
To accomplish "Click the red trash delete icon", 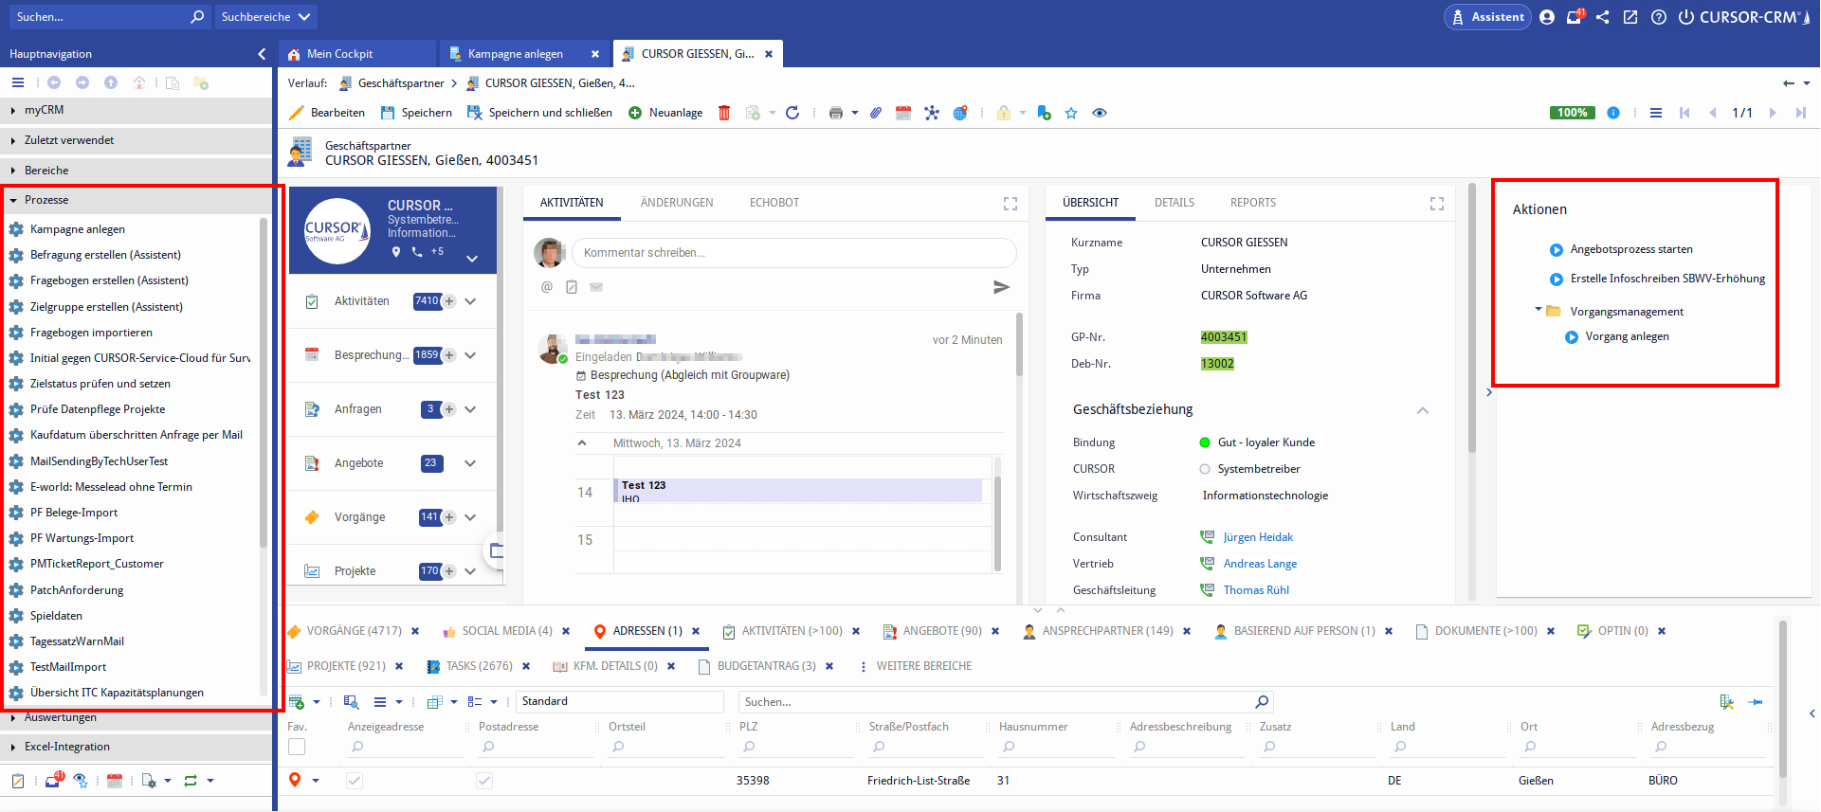I will tap(724, 113).
